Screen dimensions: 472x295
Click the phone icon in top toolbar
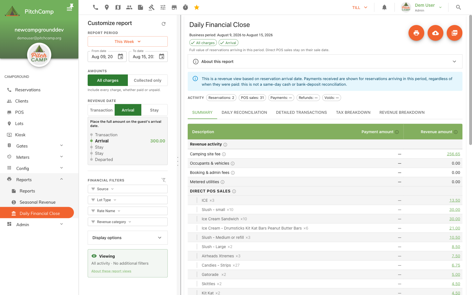(96, 7)
